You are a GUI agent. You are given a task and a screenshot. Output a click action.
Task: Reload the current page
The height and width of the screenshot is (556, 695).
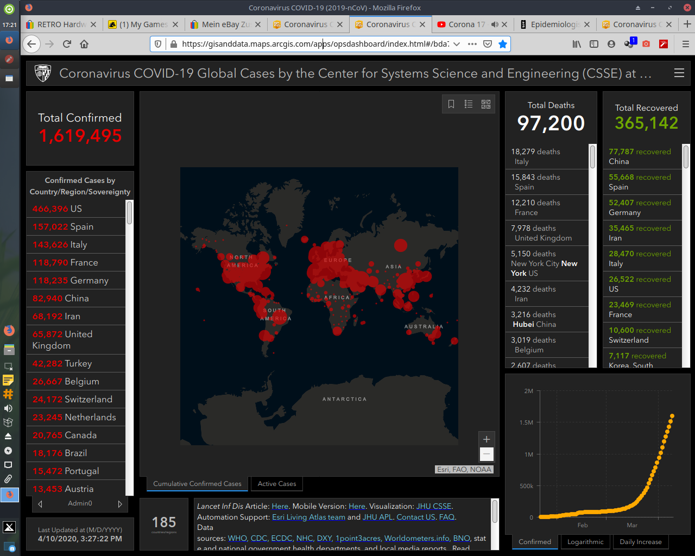click(x=67, y=44)
